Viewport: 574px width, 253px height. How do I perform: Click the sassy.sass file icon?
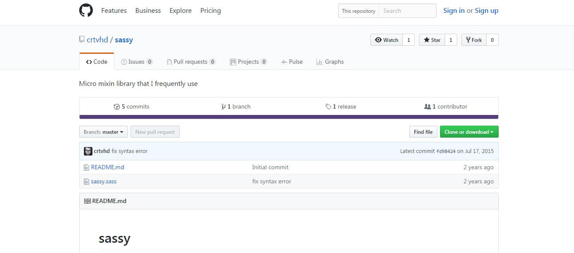[x=86, y=181]
